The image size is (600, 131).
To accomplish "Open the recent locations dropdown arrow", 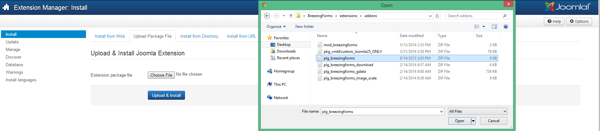I will (284, 16).
